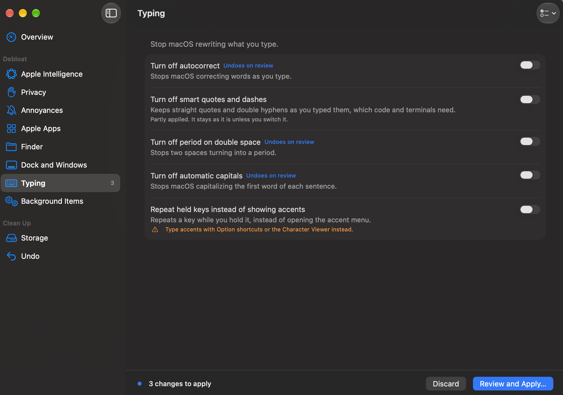Open Background Items section label
Viewport: 563px width, 395px height.
52,201
